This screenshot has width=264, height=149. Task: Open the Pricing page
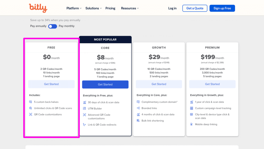pyautogui.click(x=110, y=8)
